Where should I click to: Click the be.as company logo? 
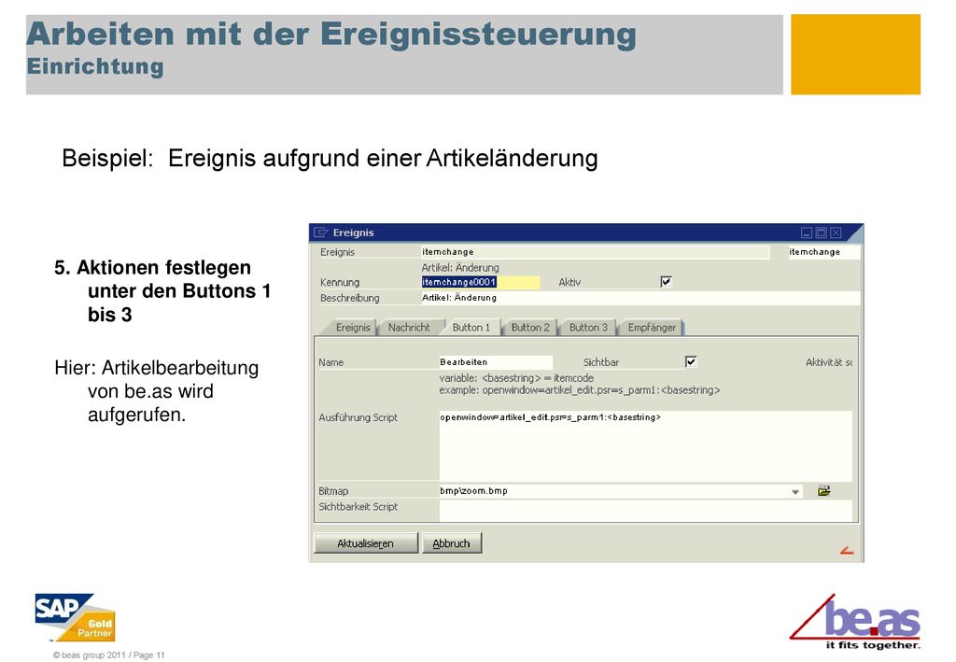(855, 621)
